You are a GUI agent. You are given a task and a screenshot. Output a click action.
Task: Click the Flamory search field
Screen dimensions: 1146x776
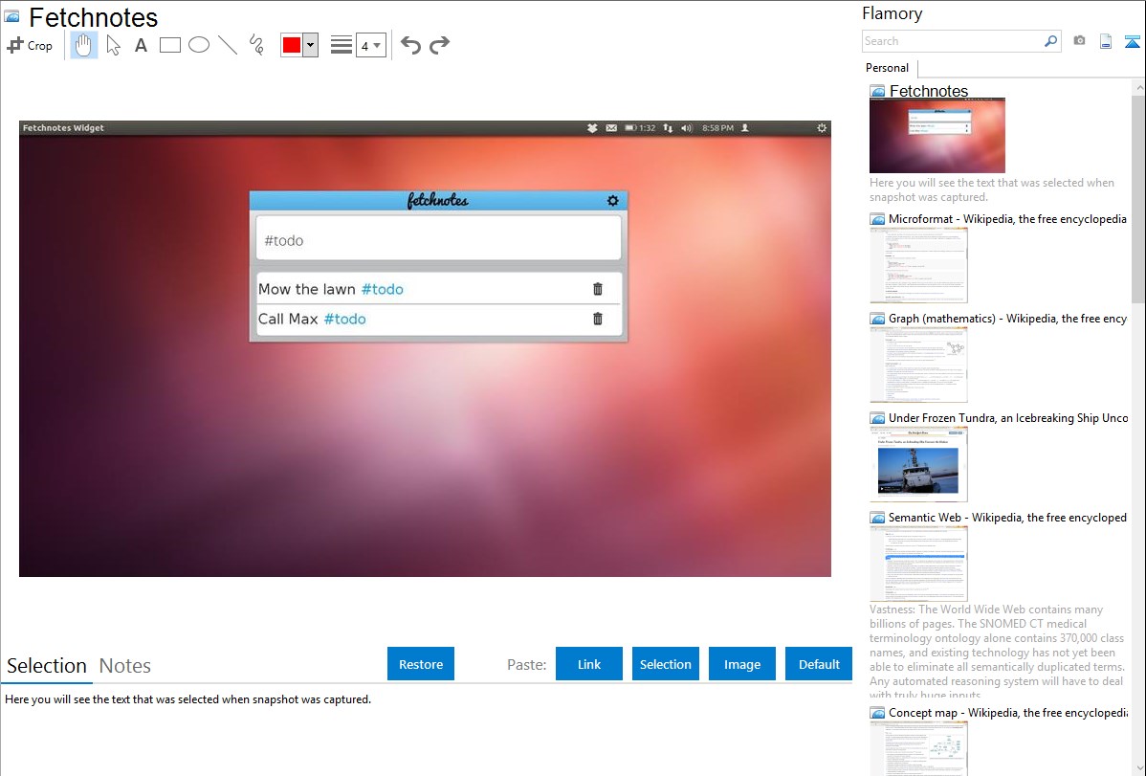[953, 41]
